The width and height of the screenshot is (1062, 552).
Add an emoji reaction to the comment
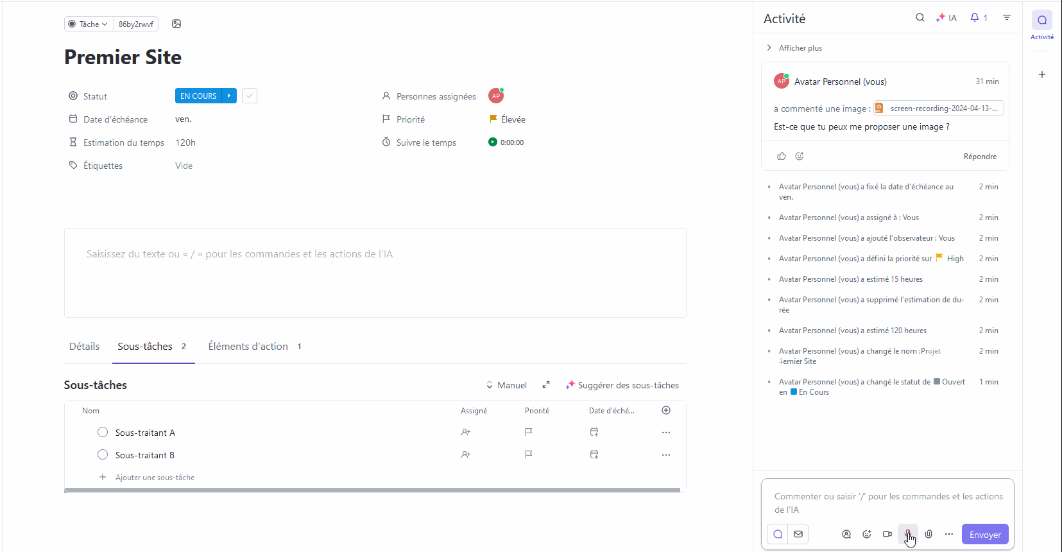coord(800,156)
